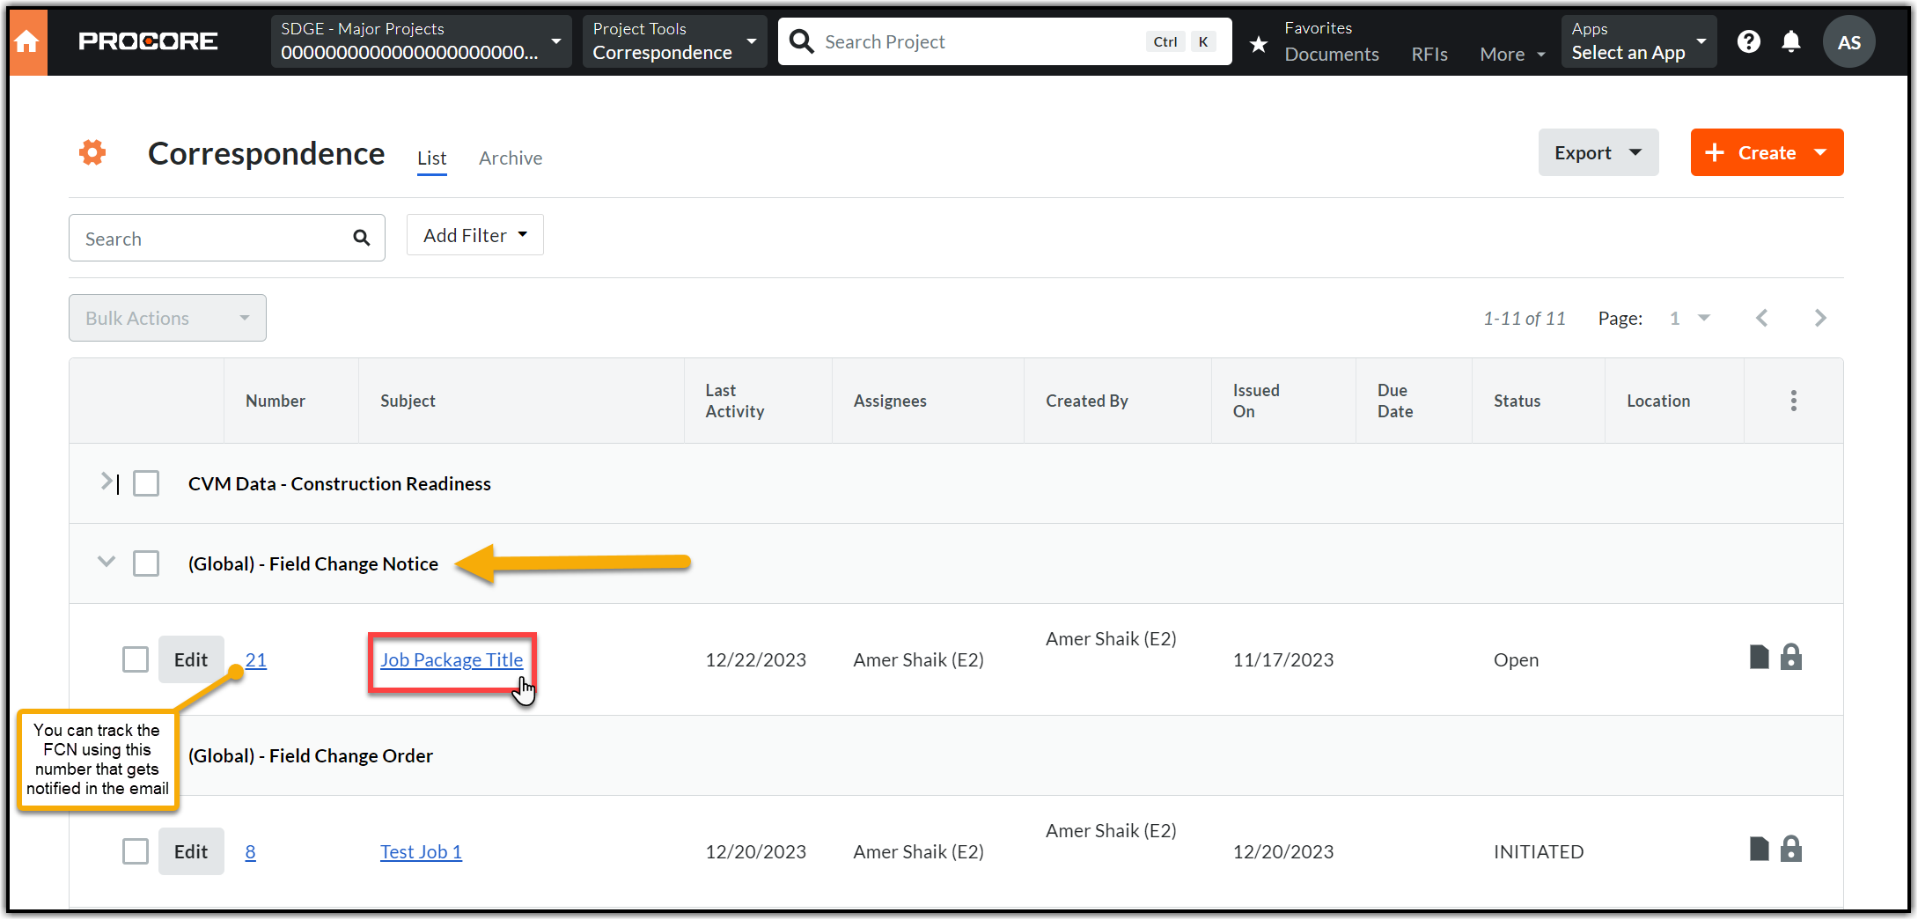
Task: Open the Export dropdown
Action: pyautogui.click(x=1598, y=153)
